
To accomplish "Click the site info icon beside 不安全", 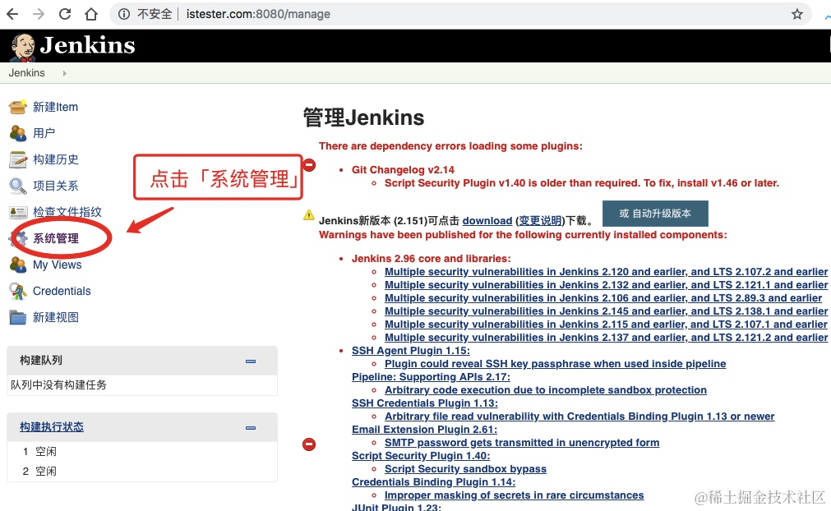I will click(123, 14).
